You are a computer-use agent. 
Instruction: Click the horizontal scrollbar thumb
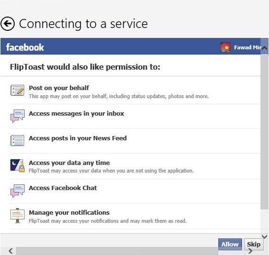click(117, 251)
